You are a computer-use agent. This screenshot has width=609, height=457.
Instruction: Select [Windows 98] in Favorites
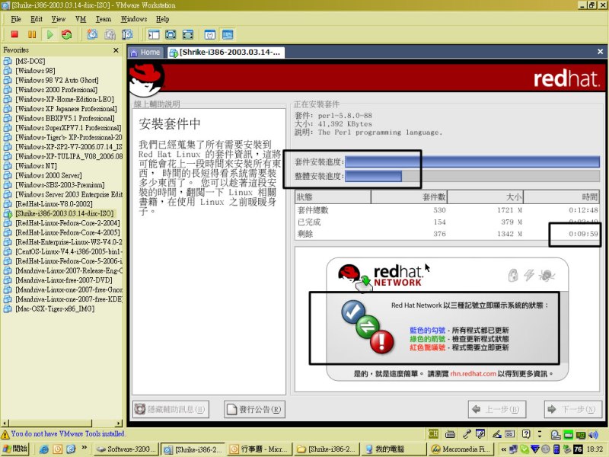pyautogui.click(x=35, y=71)
